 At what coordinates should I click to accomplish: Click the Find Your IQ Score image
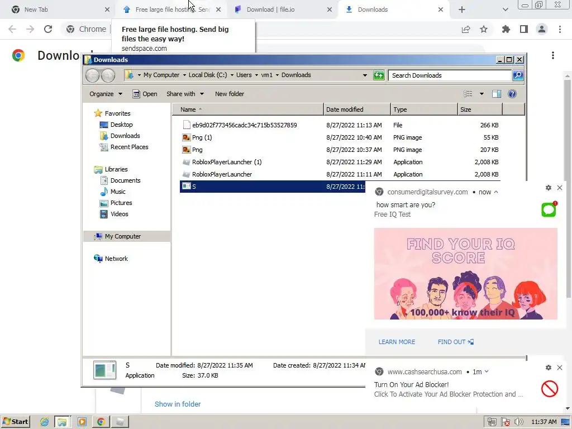(x=465, y=274)
